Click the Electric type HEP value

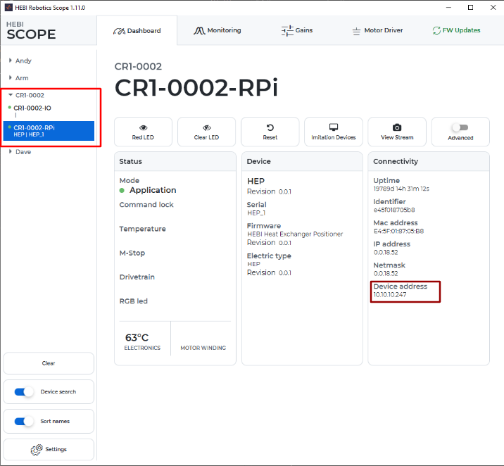point(253,264)
